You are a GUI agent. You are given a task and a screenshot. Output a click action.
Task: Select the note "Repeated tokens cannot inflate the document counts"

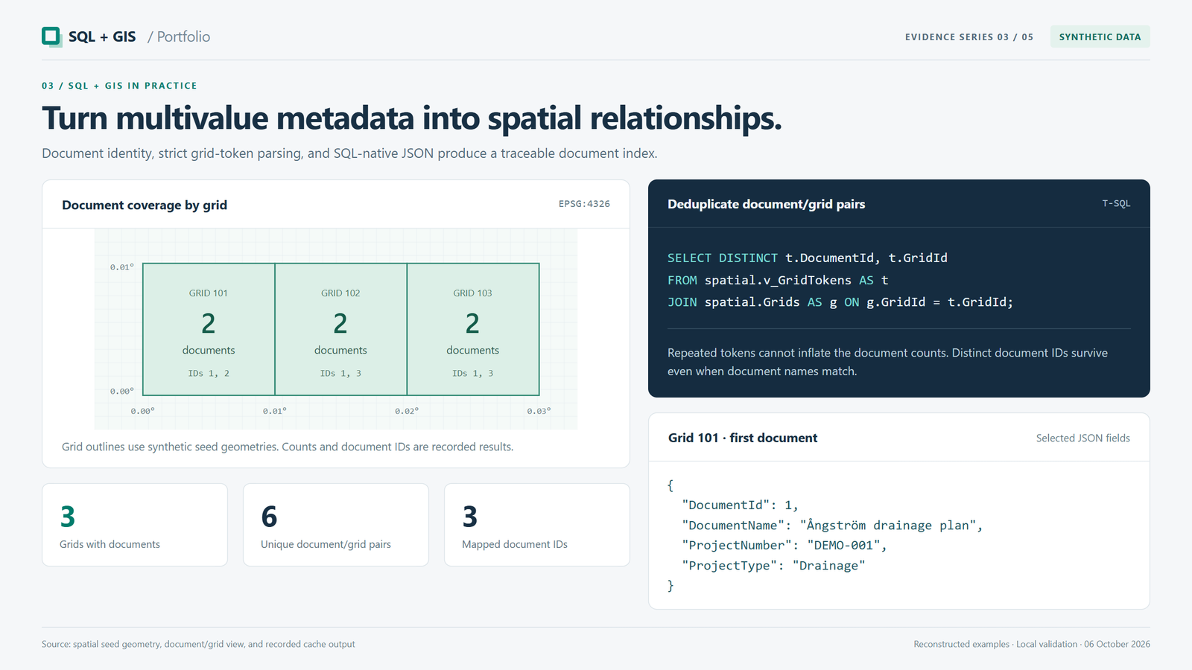(x=887, y=362)
